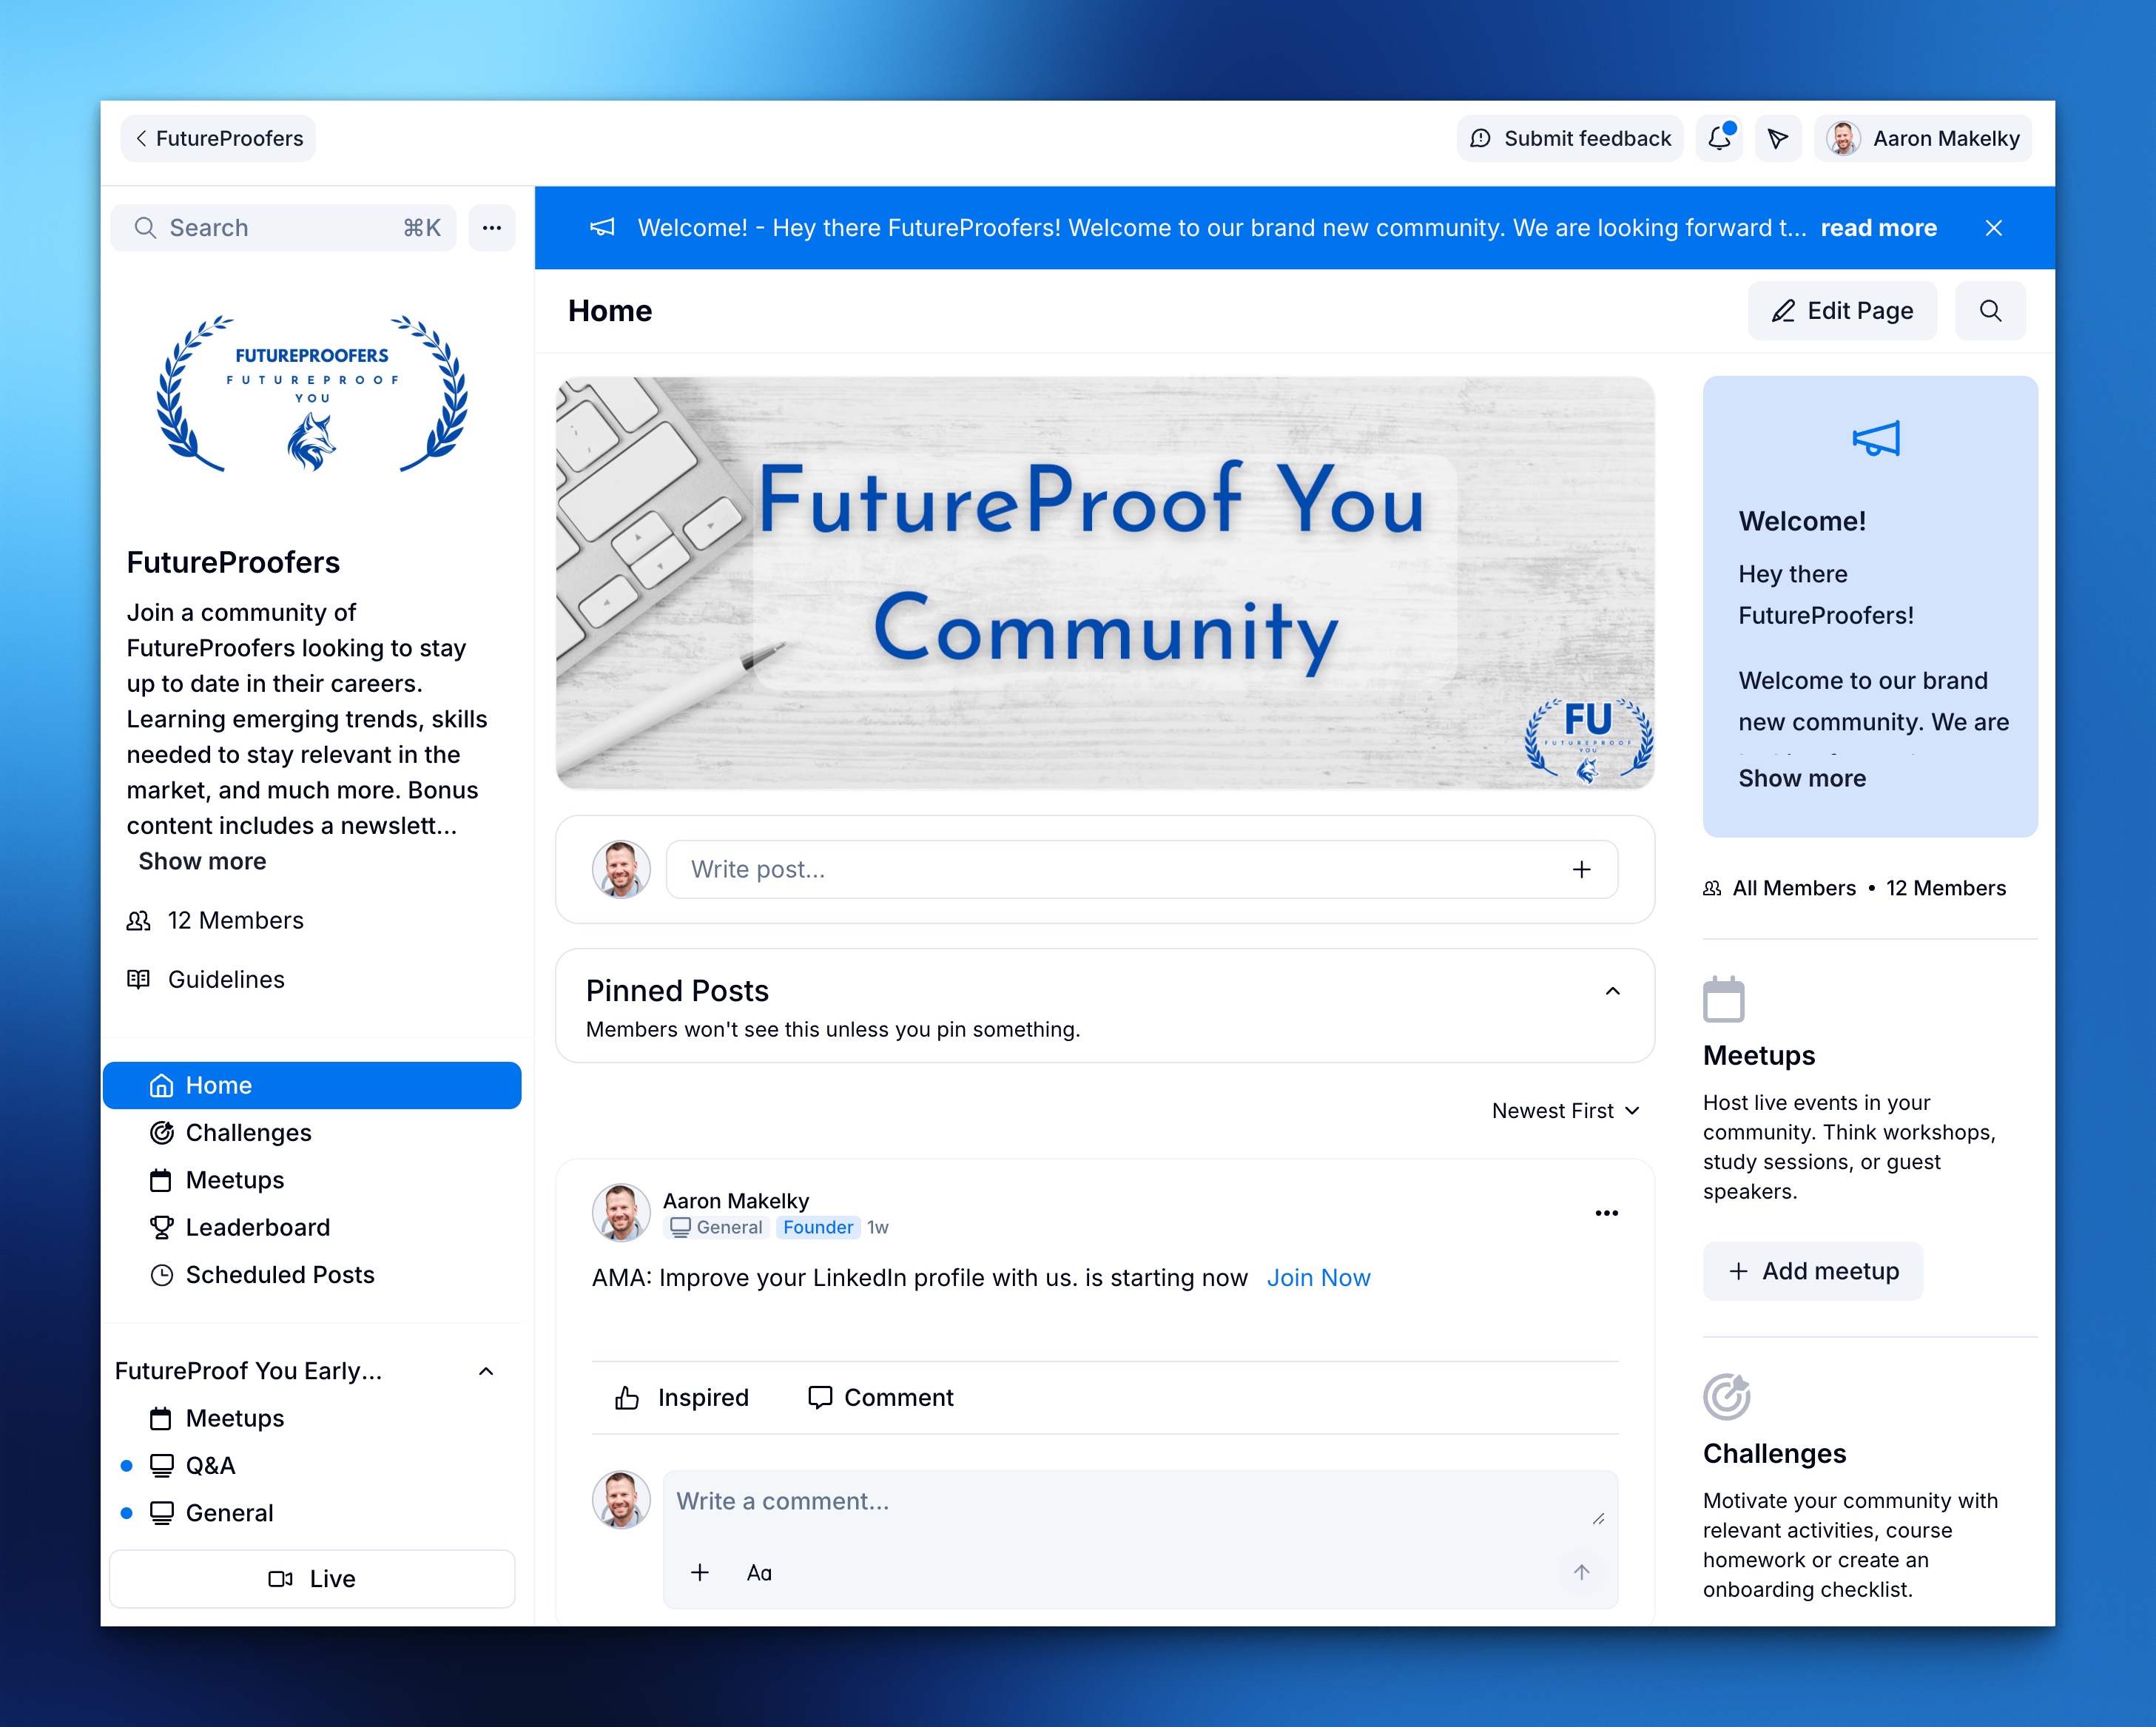Open direct messages paper-plane icon
The height and width of the screenshot is (1727, 2156).
coord(1777,138)
